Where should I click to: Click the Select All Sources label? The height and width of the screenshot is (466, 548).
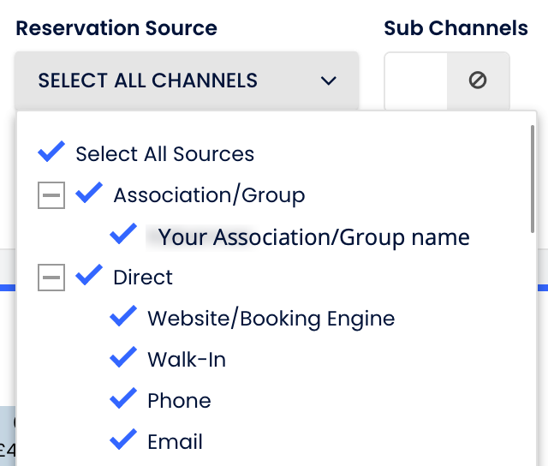(164, 154)
